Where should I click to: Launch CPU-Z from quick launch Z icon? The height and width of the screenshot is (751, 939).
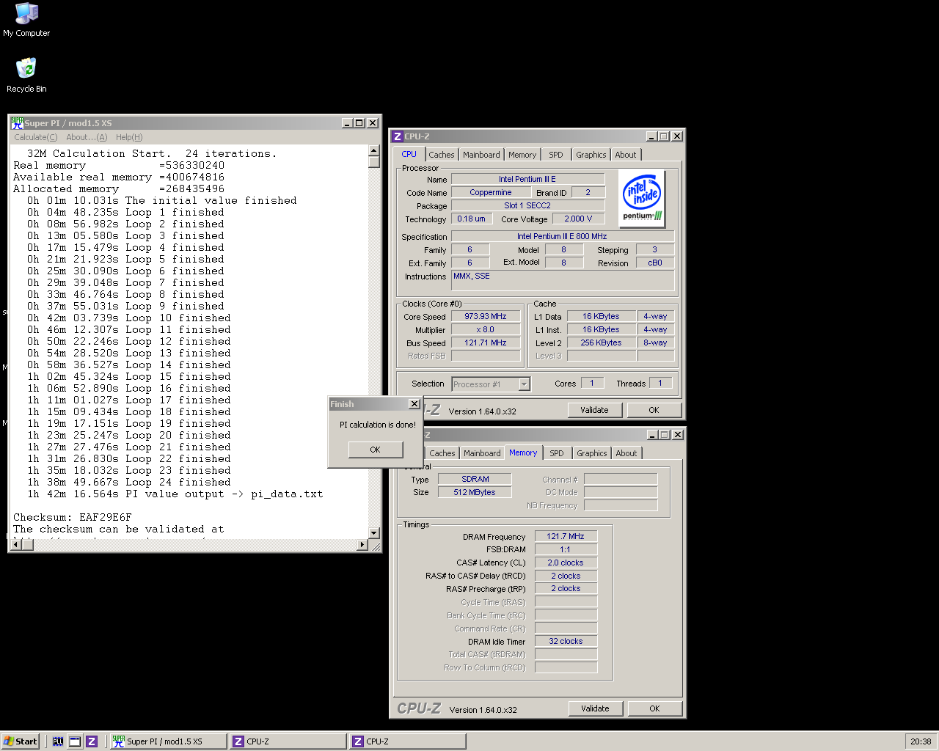(92, 741)
